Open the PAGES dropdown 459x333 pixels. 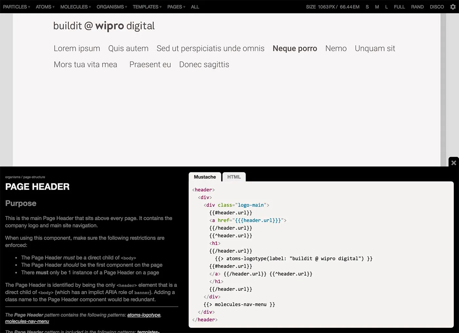pyautogui.click(x=174, y=7)
